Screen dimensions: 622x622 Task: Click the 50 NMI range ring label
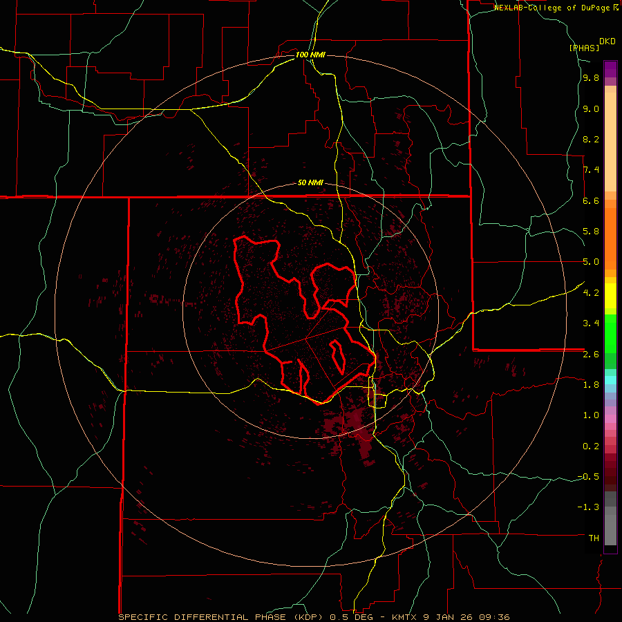[x=310, y=183]
